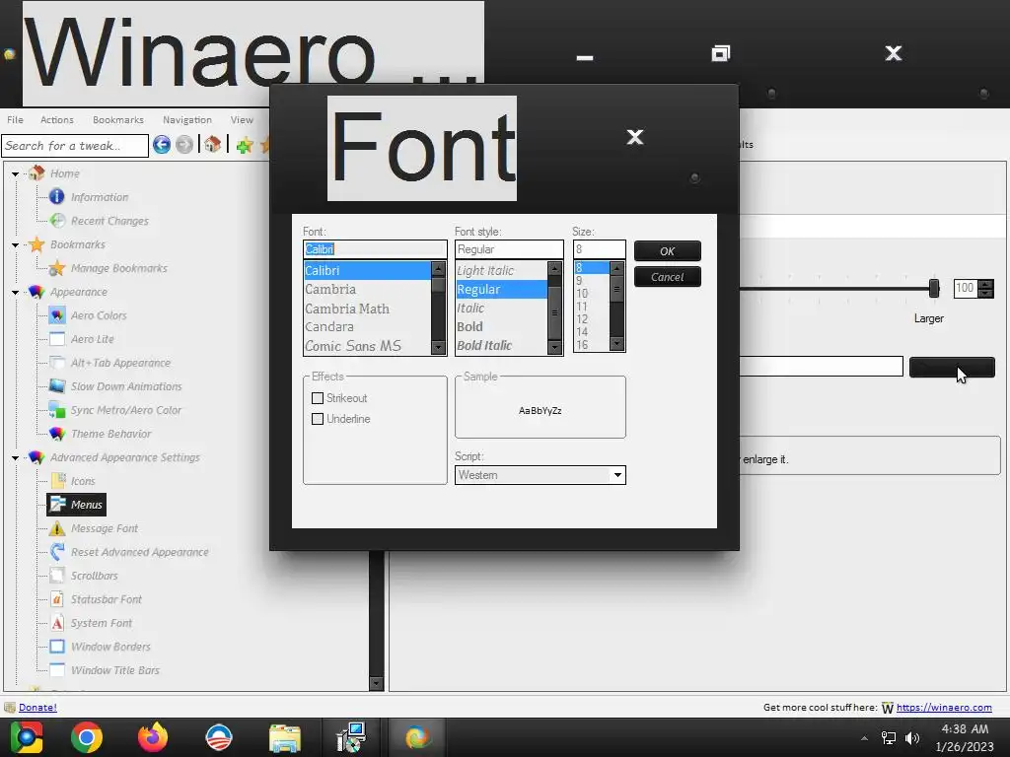Viewport: 1010px width, 757px height.
Task: Select Sync Metro/Aero Color tweak
Action: [126, 410]
